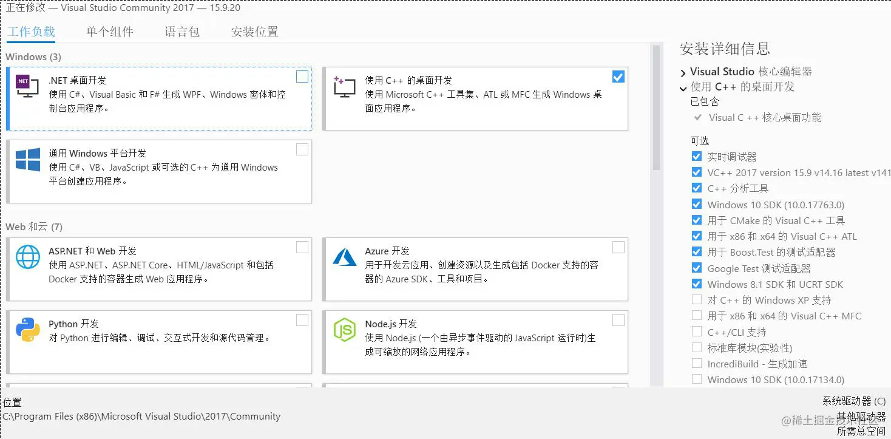
Task: Click the C++ desktop development monitor icon
Action: tap(344, 87)
